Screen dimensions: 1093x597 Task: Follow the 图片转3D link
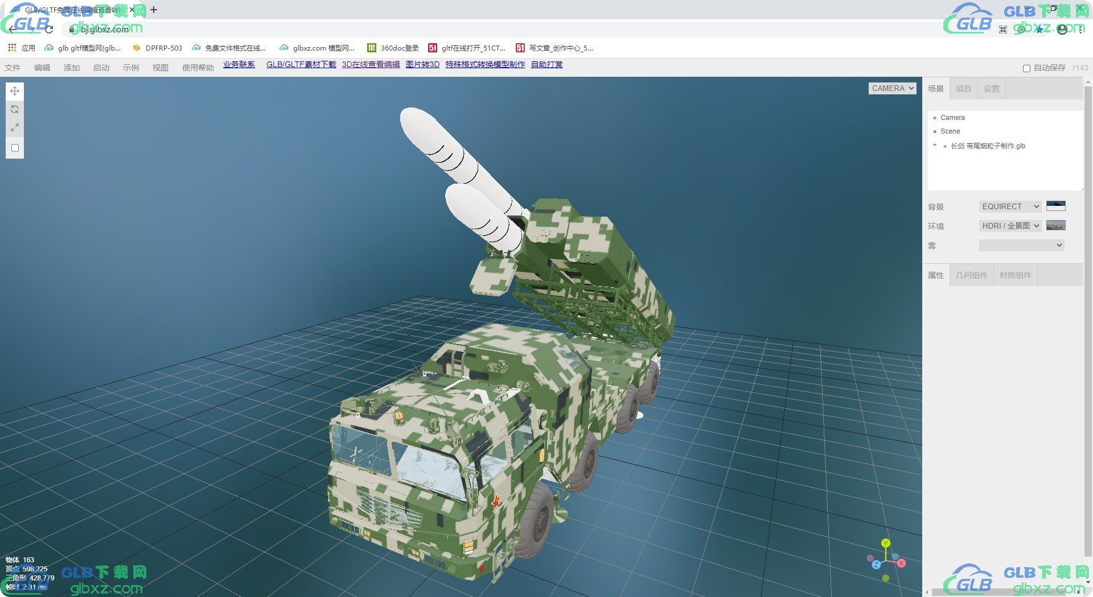click(x=422, y=64)
